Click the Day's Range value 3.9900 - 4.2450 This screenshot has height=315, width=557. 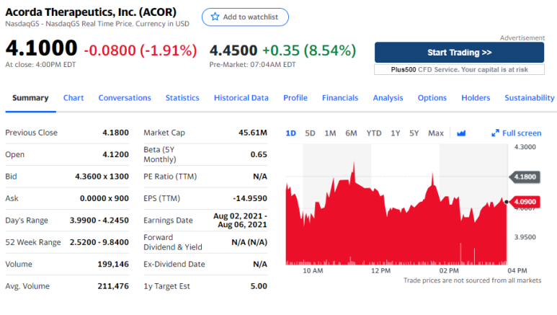[99, 221]
